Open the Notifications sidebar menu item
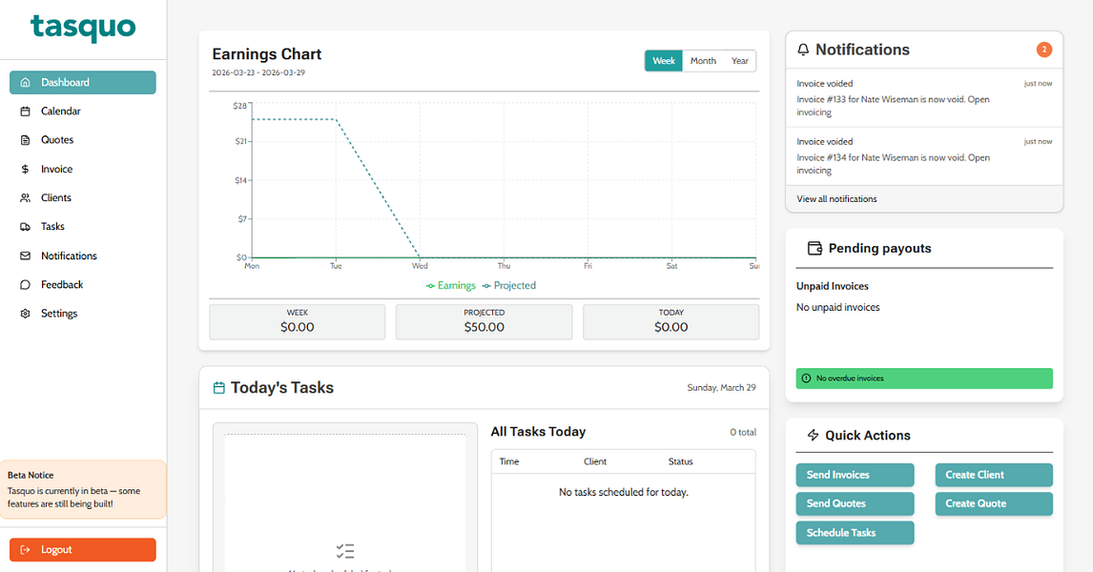Screen dimensions: 1093x572 point(83,255)
